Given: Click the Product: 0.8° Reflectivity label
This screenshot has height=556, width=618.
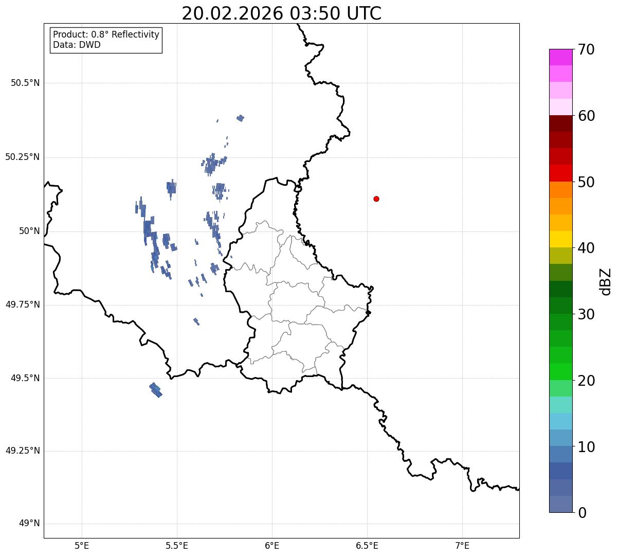Looking at the screenshot, I should tap(106, 34).
